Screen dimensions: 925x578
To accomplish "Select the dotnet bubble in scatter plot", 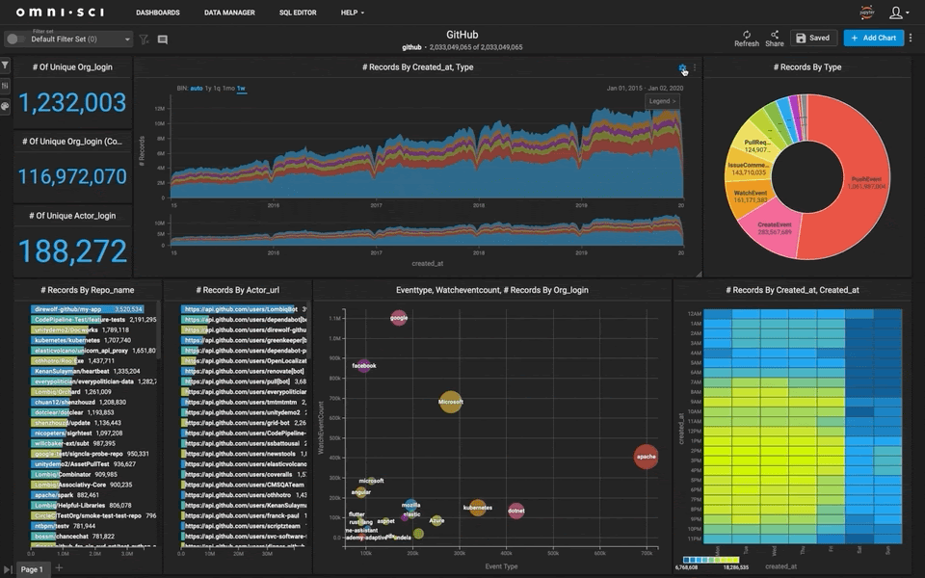I will click(516, 511).
